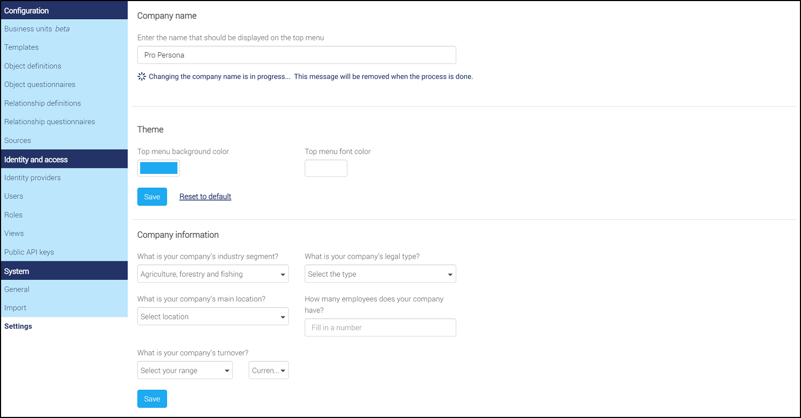Open Relationship questionnaires
The image size is (801, 418).
coord(50,122)
